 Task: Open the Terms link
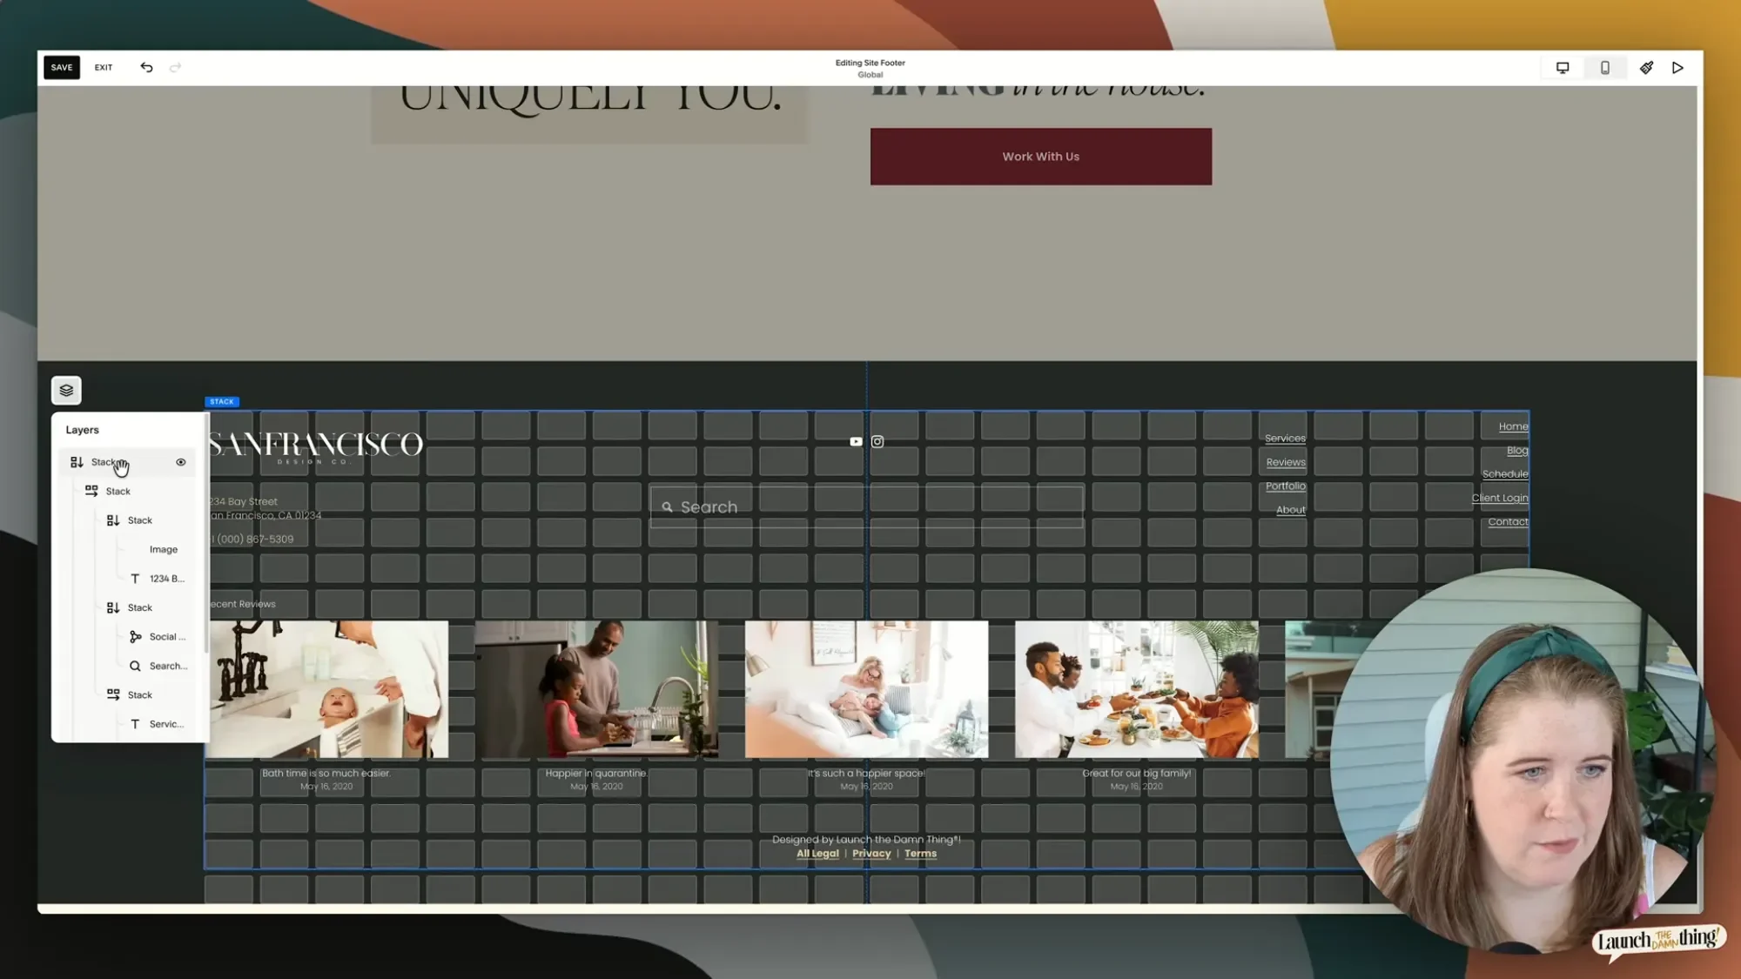pos(920,854)
